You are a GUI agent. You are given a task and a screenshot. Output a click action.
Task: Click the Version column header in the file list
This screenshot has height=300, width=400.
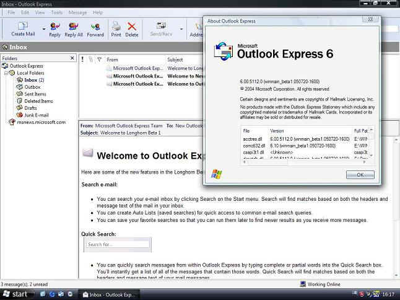tap(277, 131)
